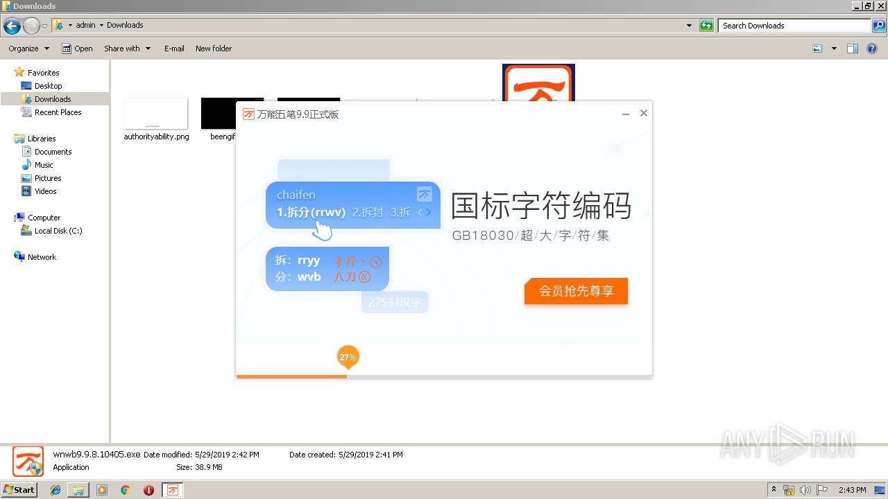This screenshot has width=888, height=499.
Task: Open recent pages dropdown next to Forward
Action: click(45, 26)
